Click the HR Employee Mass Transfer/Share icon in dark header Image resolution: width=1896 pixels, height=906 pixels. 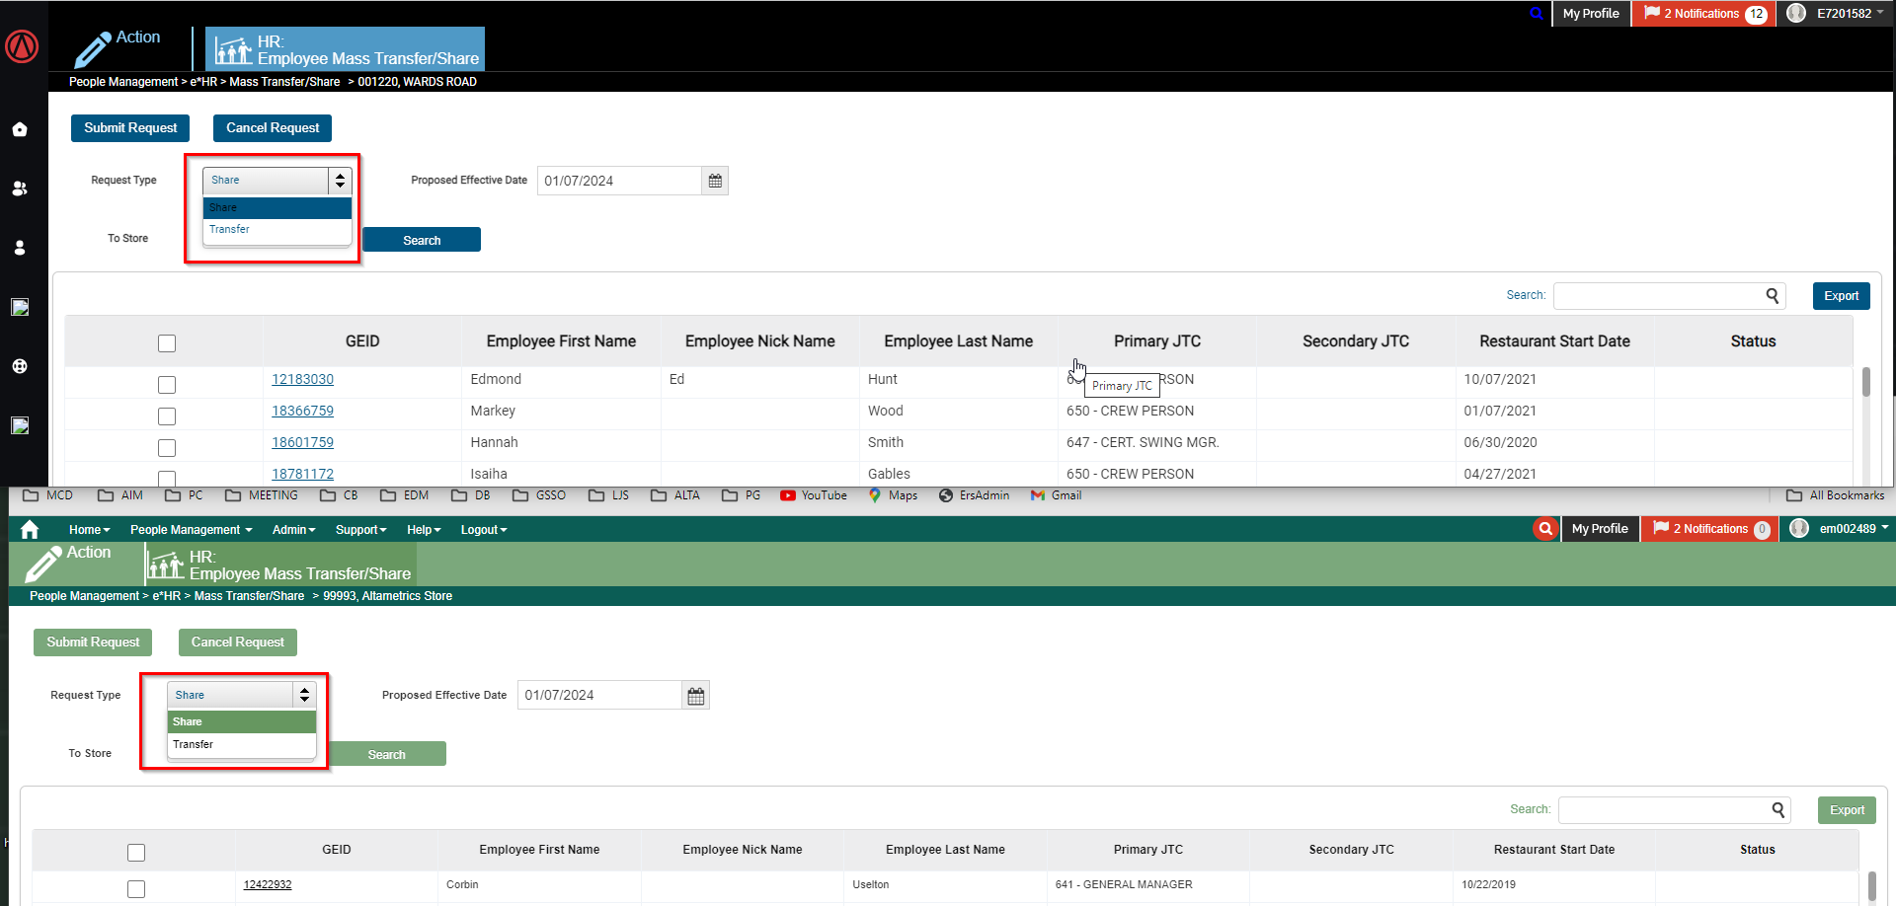tap(233, 49)
